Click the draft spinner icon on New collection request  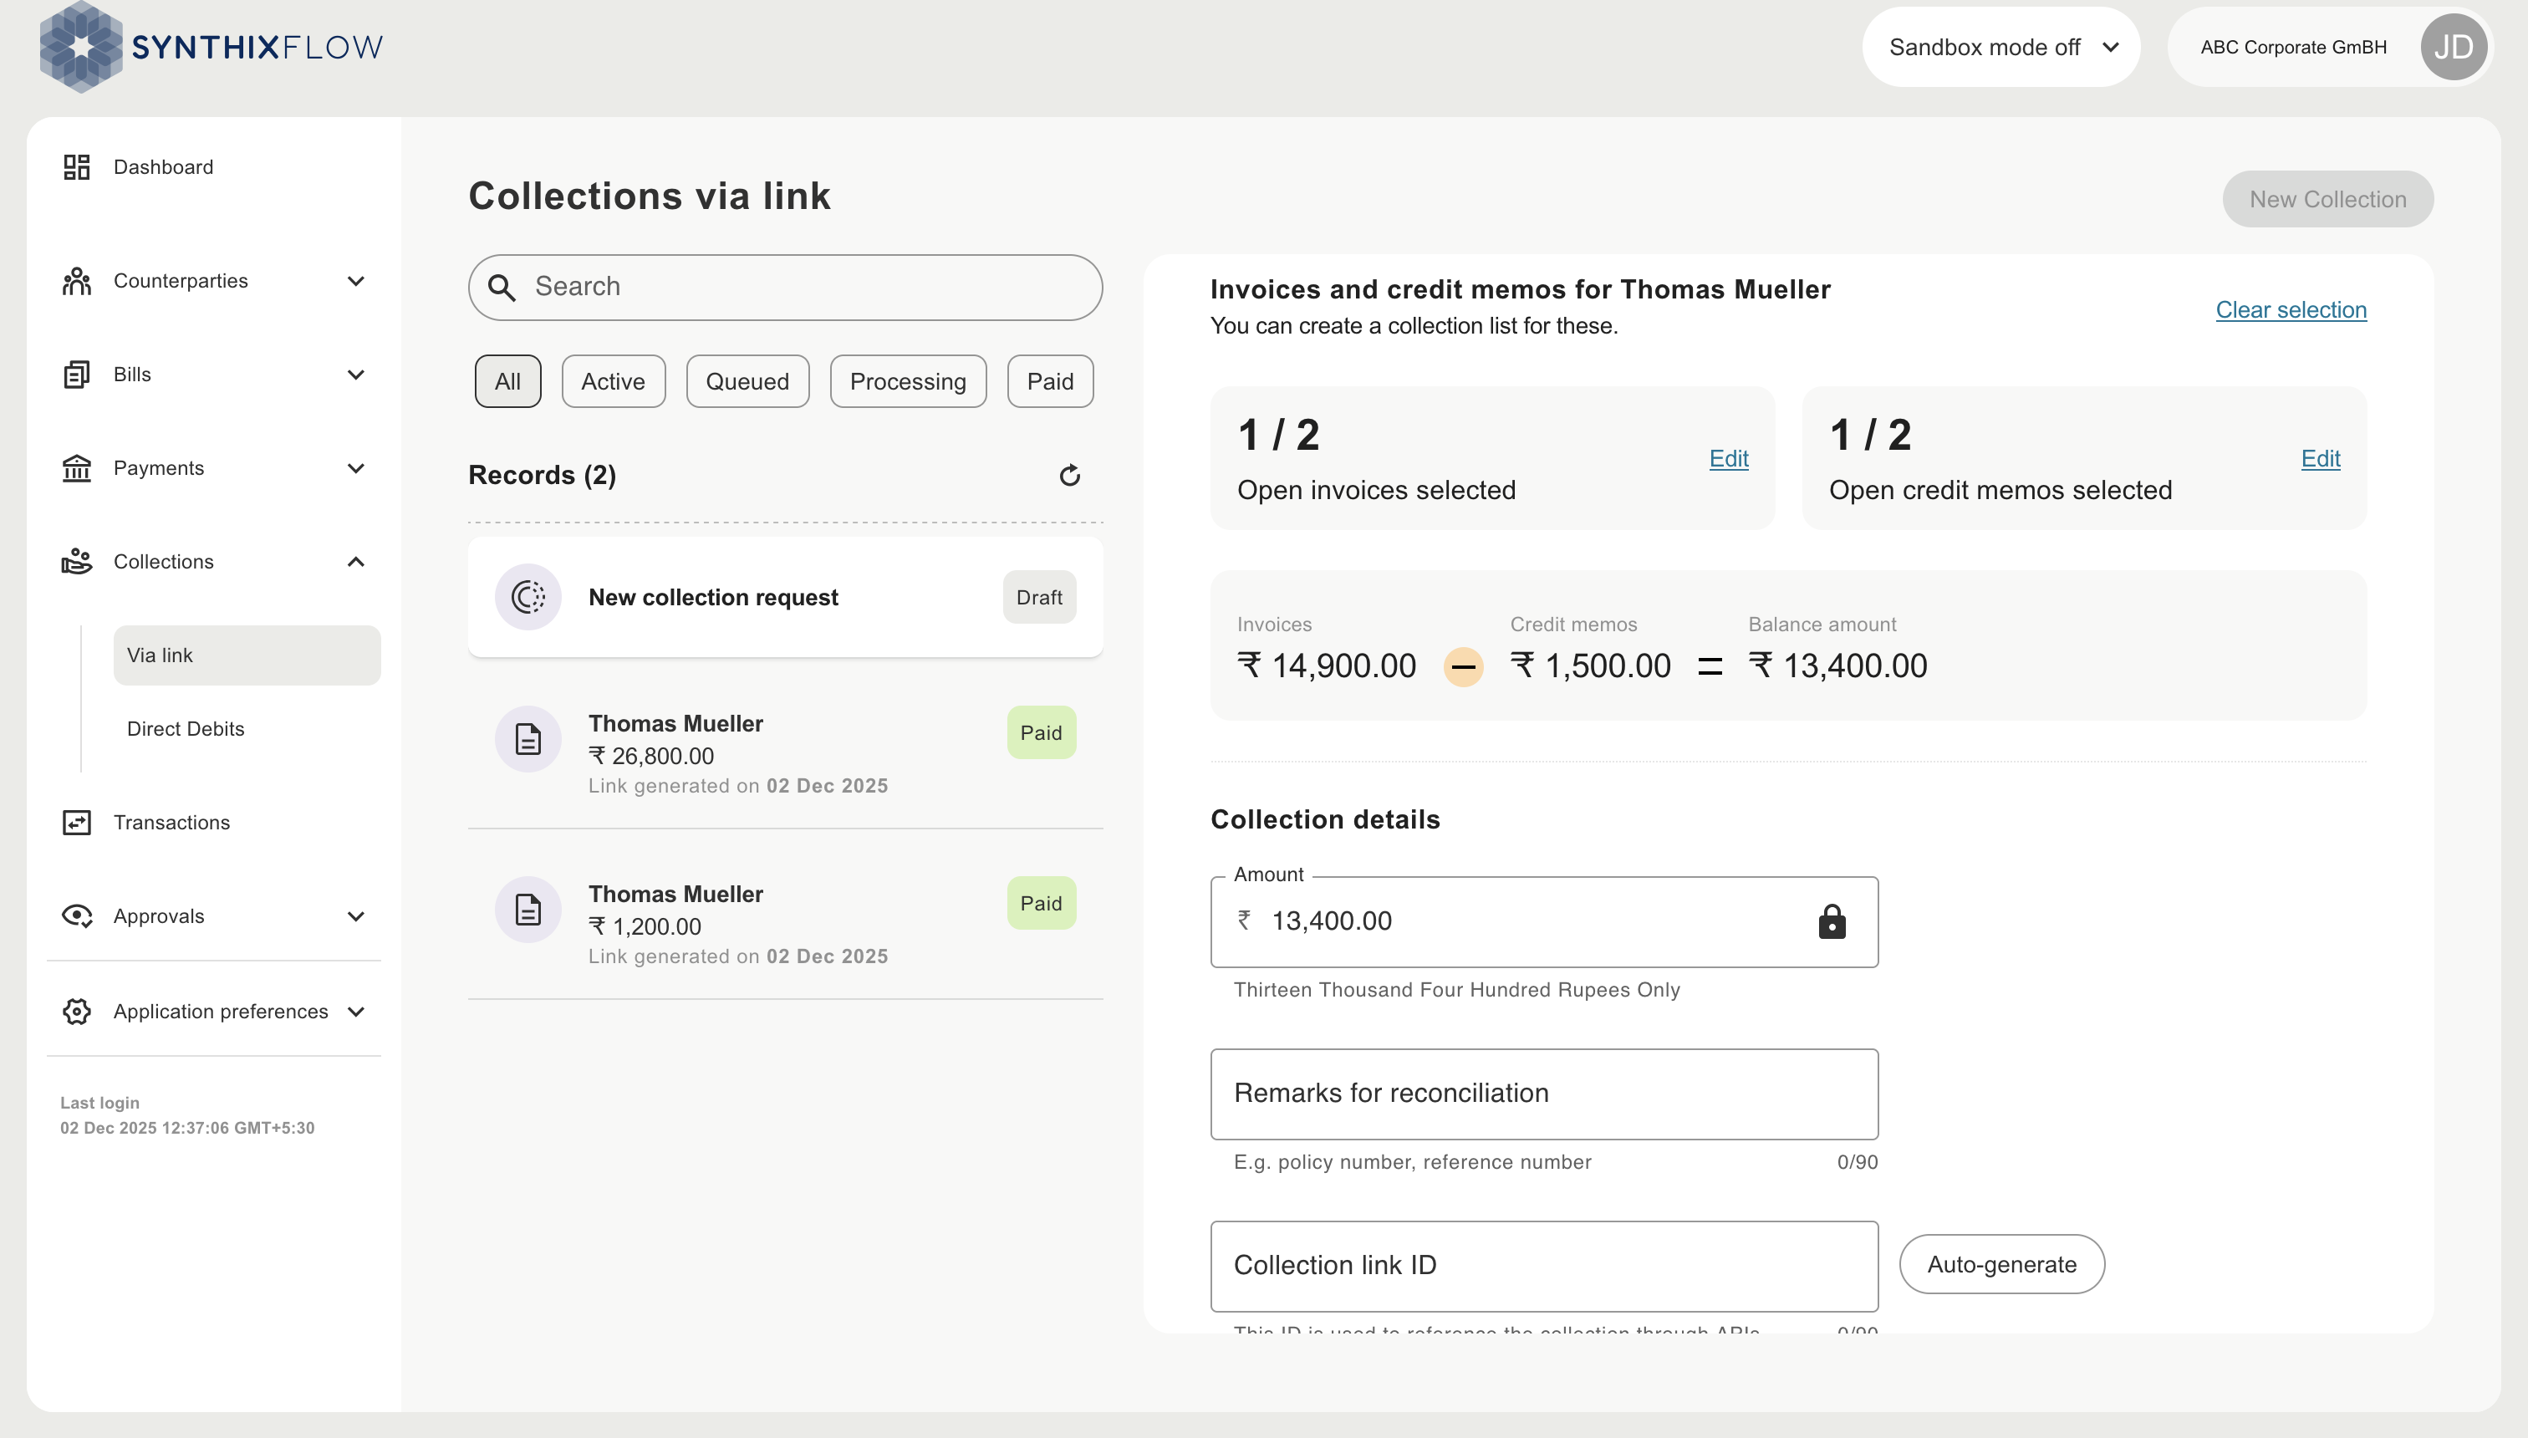(x=528, y=597)
